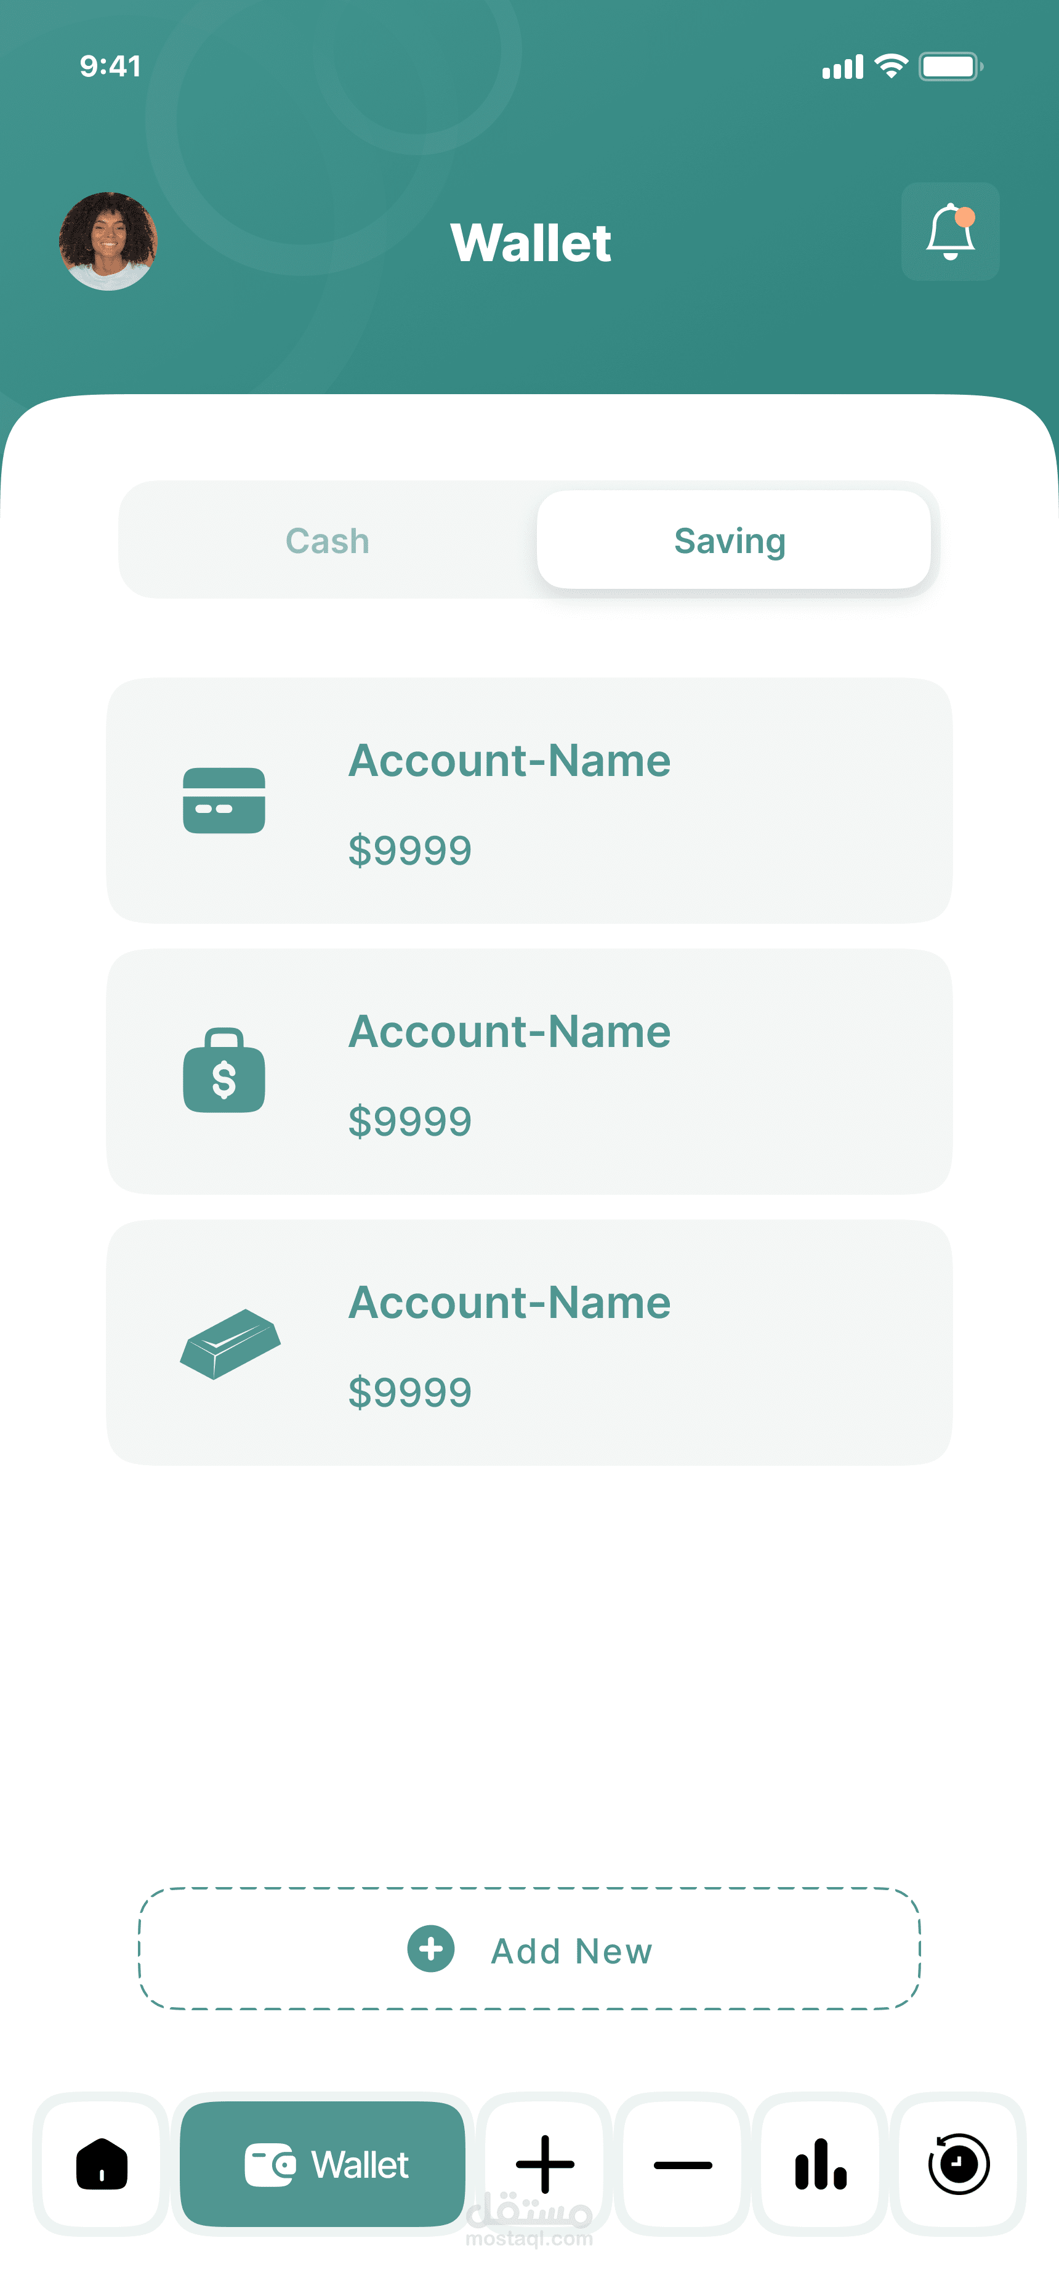Open history clock icon in bottom bar

[x=958, y=2164]
